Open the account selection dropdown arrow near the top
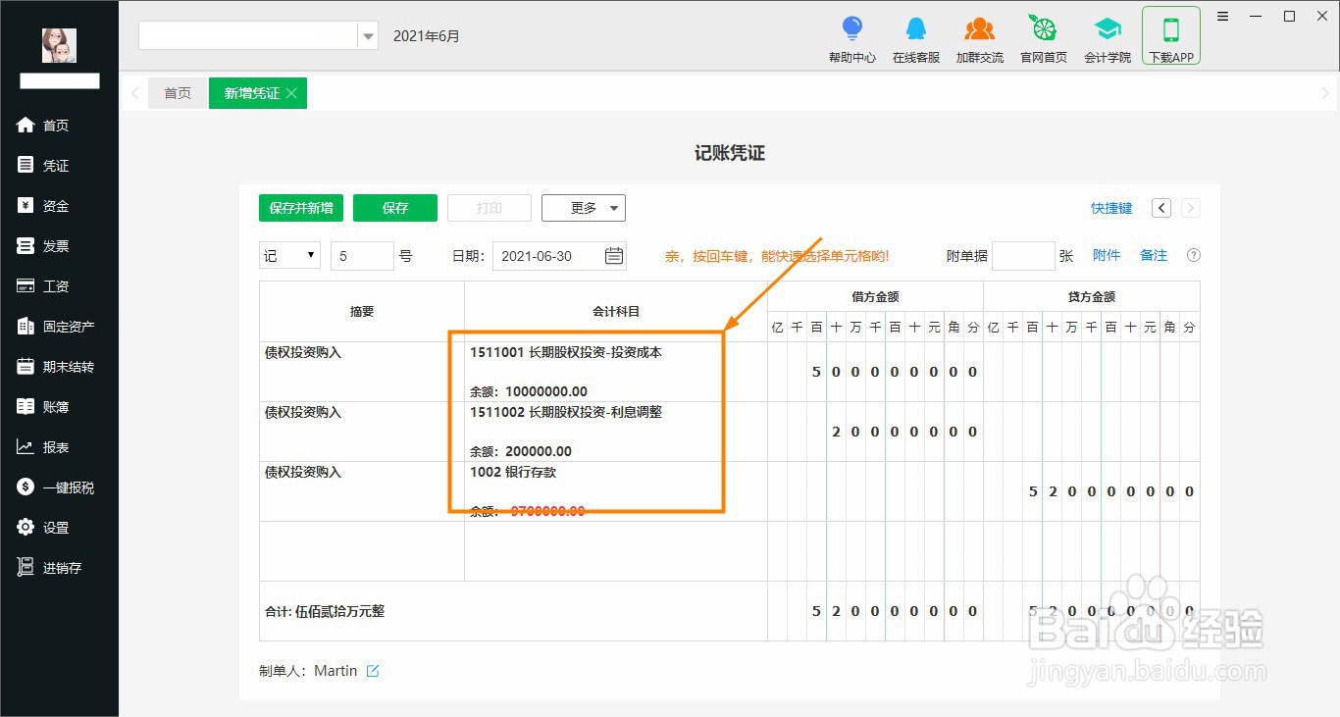Viewport: 1340px width, 717px height. click(x=368, y=34)
